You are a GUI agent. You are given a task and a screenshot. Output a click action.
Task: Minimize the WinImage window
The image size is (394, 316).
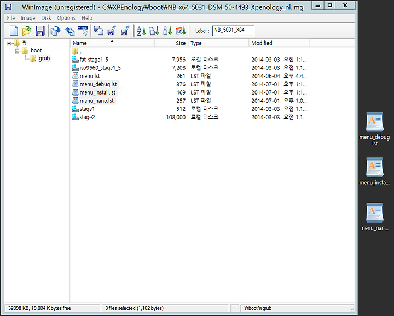coord(318,5)
